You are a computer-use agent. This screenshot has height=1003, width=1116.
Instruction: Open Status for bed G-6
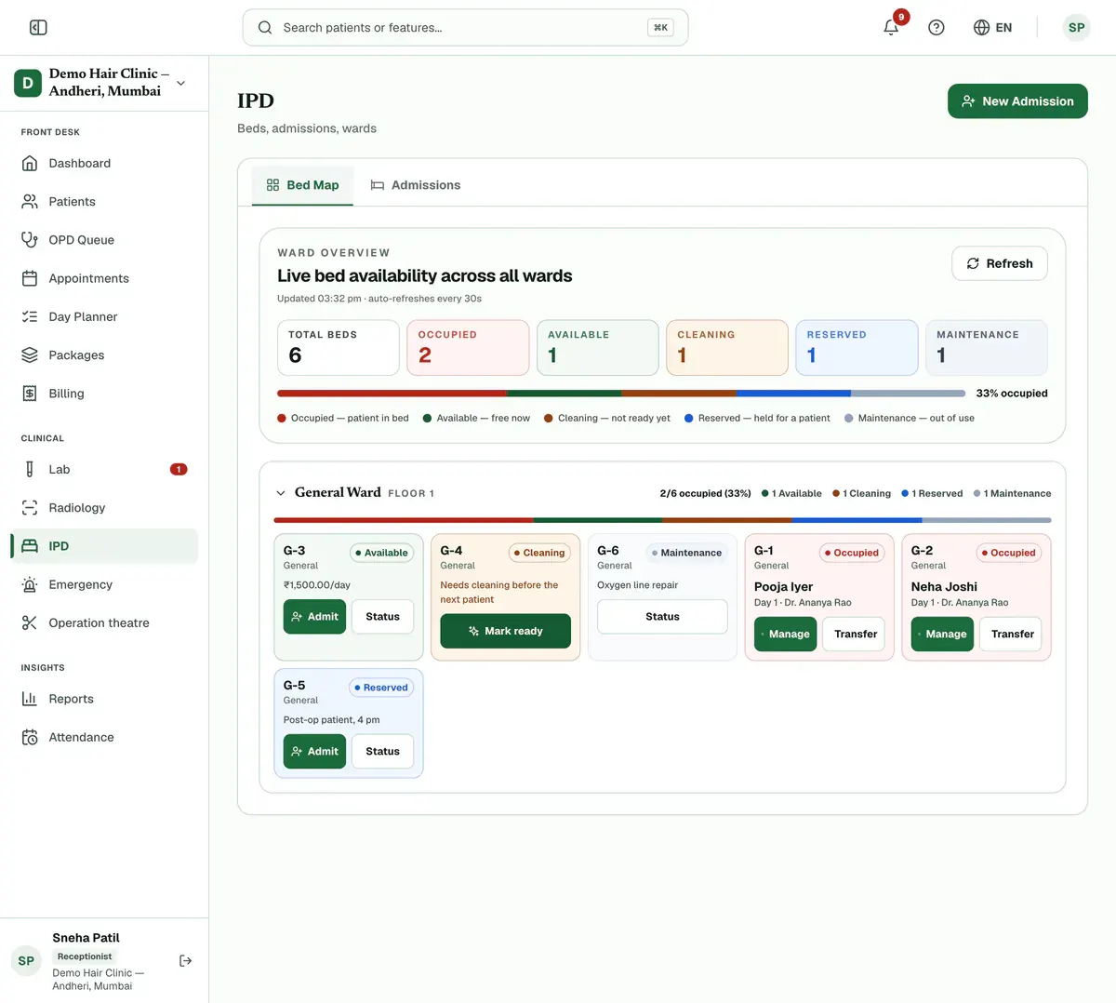pos(662,617)
